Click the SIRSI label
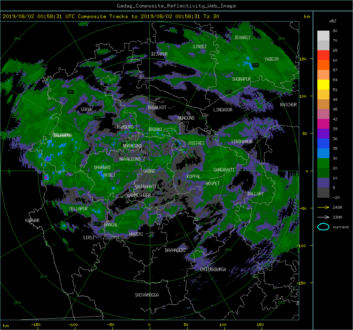The width and height of the screenshot is (353, 330). 89,238
